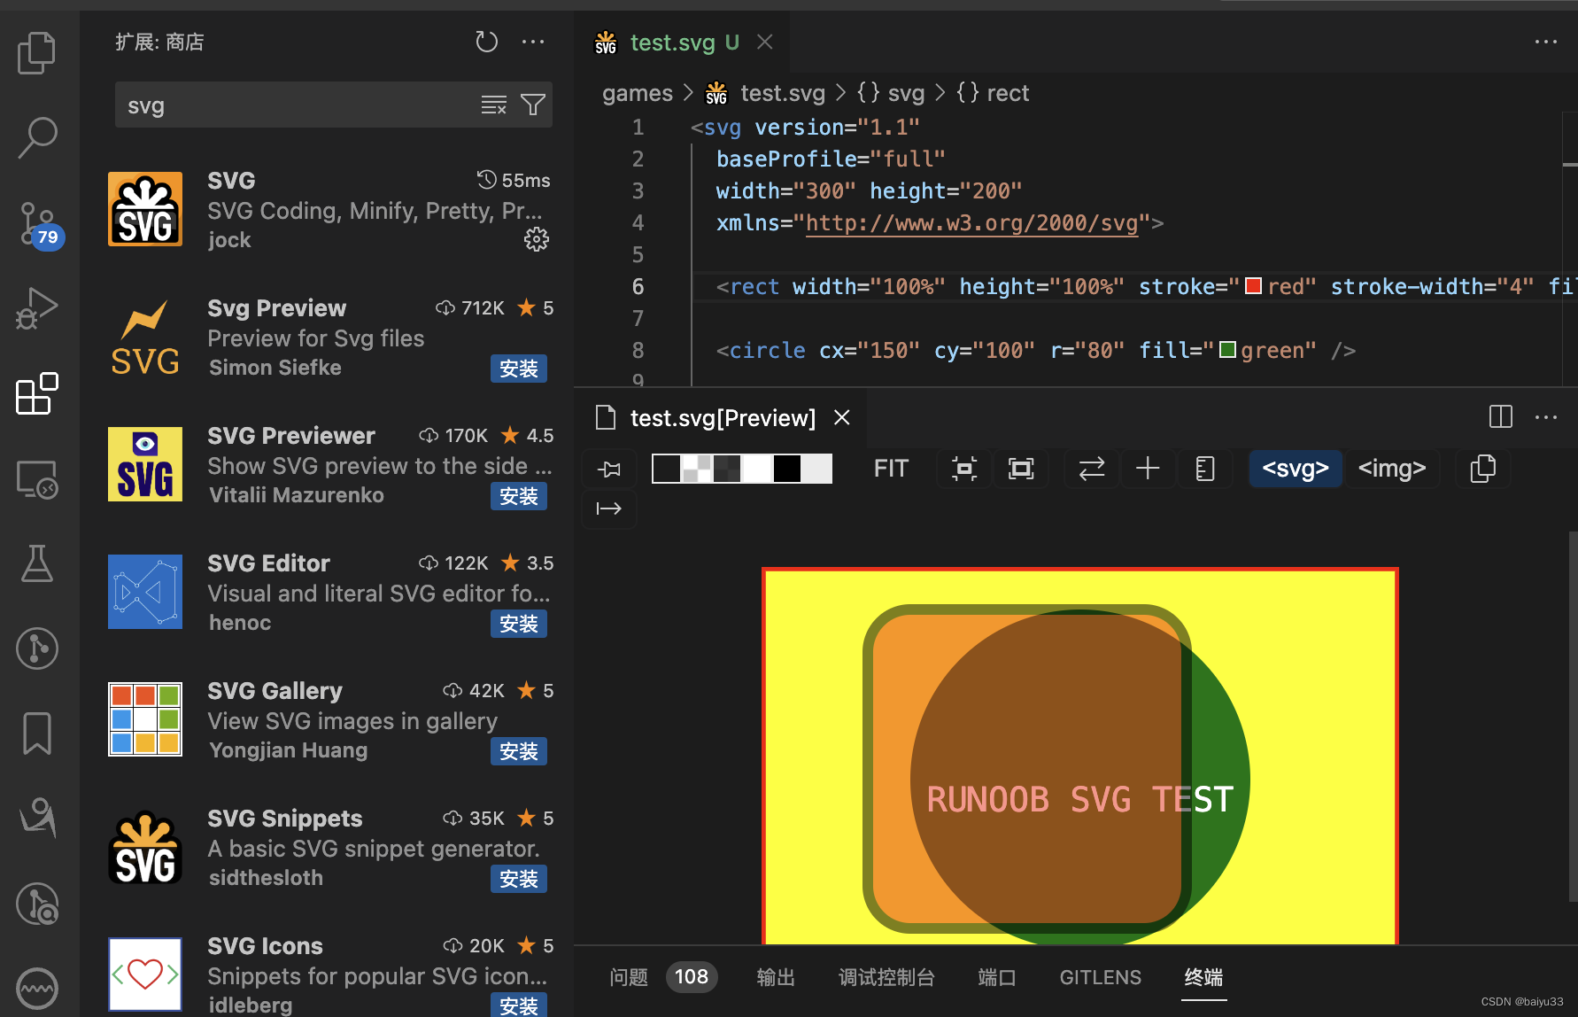This screenshot has height=1017, width=1578.
Task: Install the SVG Snippets extension
Action: [519, 879]
